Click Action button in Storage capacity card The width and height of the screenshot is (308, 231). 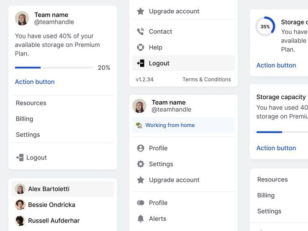coord(276,148)
